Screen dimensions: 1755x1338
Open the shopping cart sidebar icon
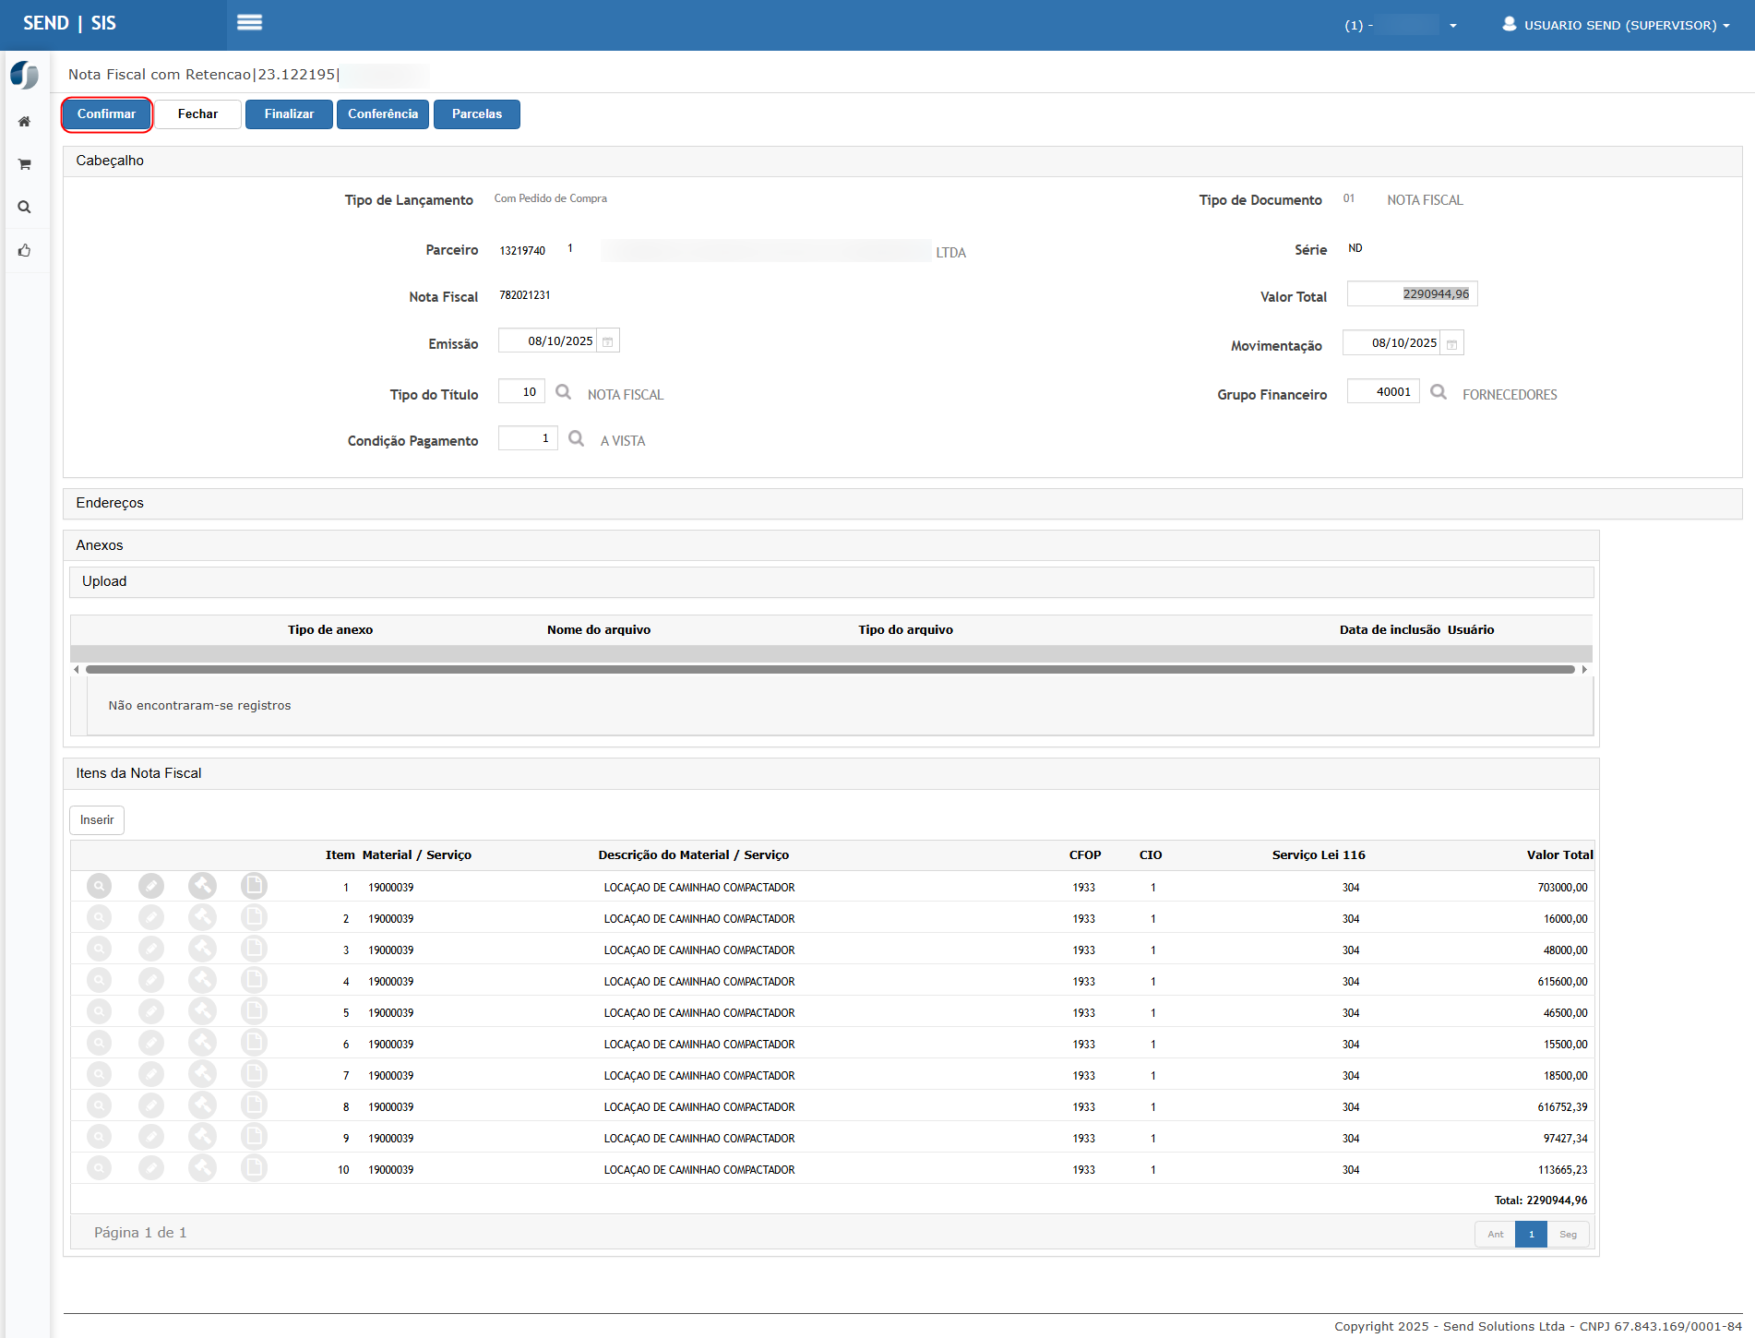coord(25,164)
